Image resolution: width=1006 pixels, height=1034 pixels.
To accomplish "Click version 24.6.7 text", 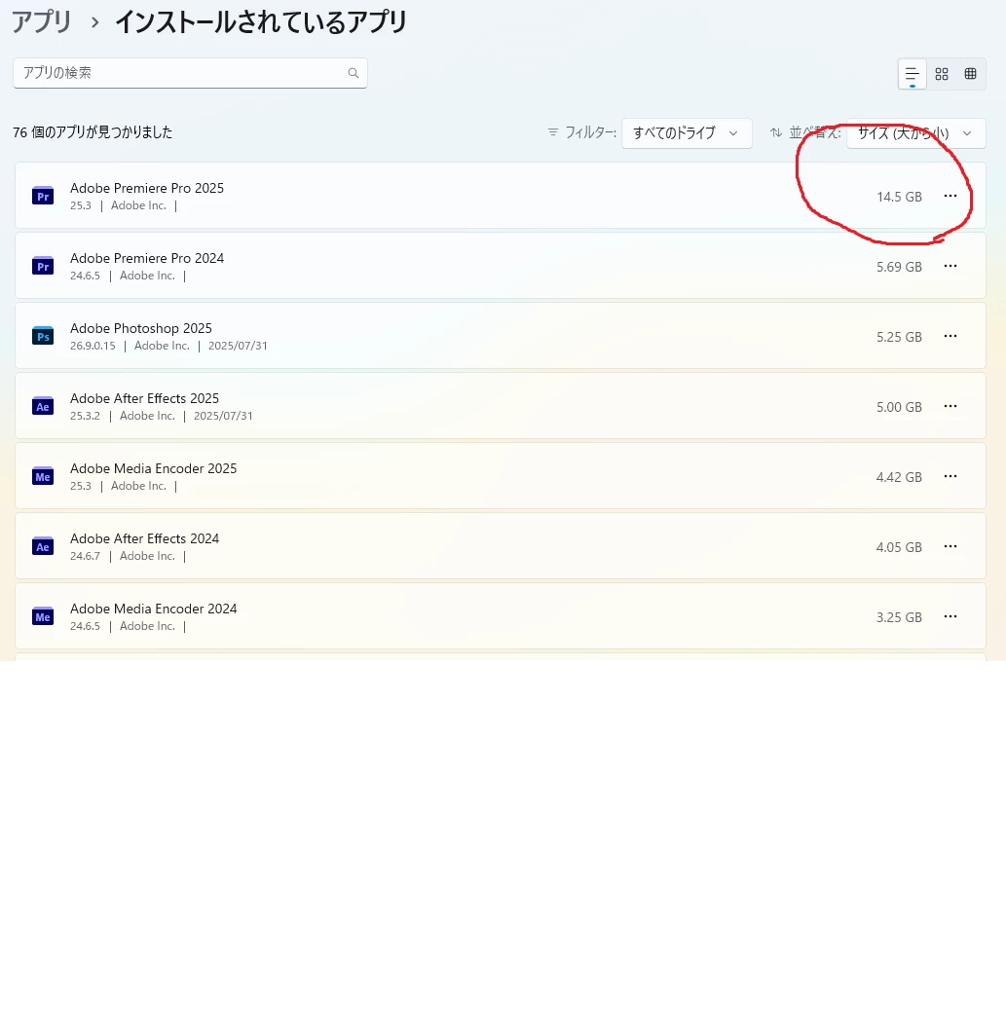I will (85, 556).
